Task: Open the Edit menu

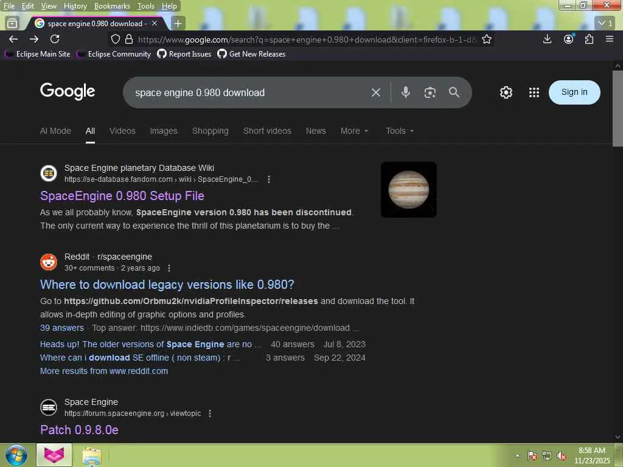Action: [x=27, y=6]
